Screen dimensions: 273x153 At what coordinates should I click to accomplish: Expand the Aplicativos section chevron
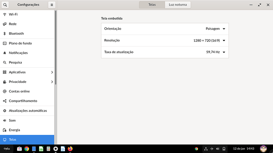(52, 72)
